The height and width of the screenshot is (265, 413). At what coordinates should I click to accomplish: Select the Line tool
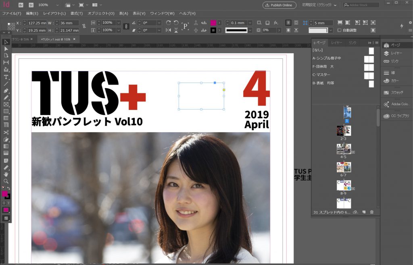tap(6, 84)
